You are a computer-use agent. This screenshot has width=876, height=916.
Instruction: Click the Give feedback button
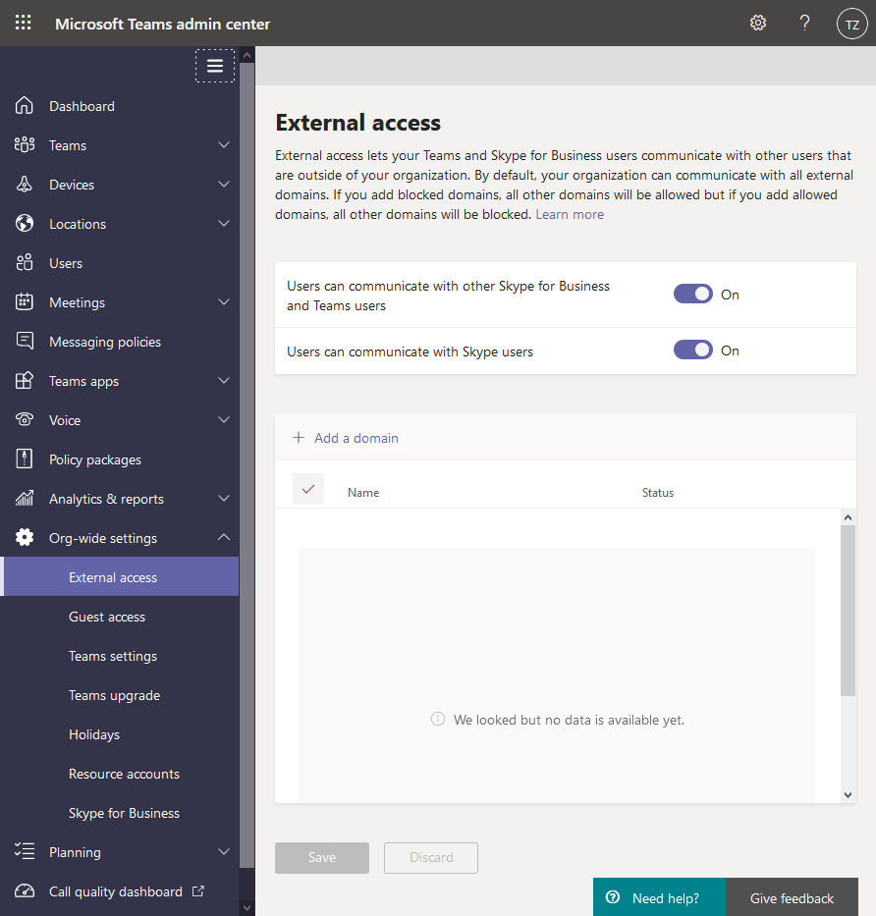tap(793, 897)
